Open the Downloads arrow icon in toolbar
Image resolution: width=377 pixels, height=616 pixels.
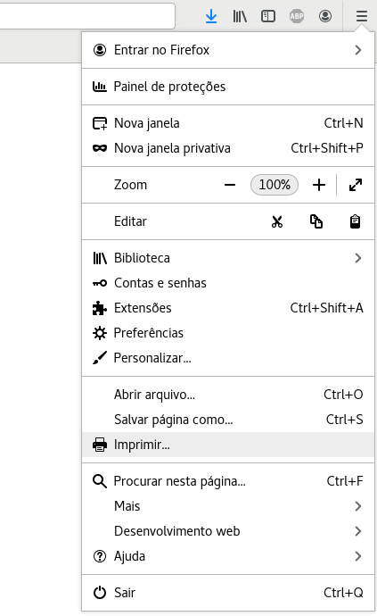(x=211, y=16)
